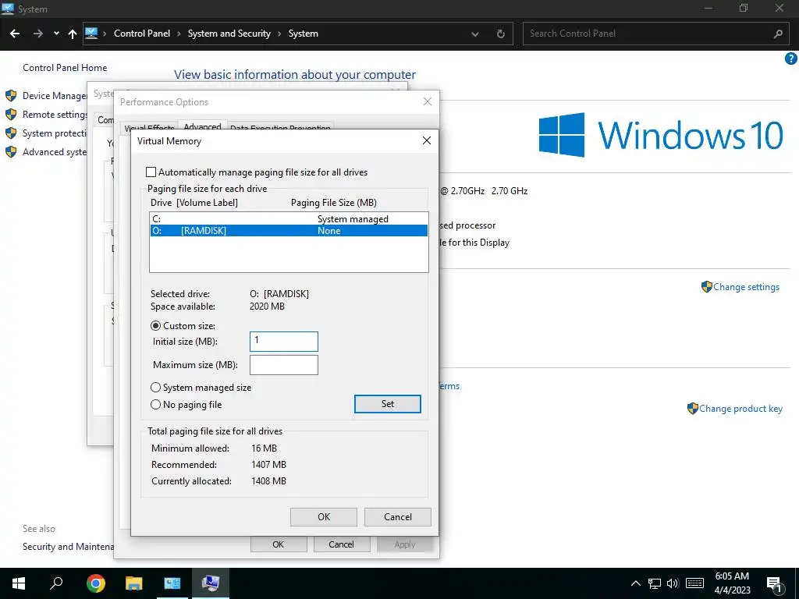This screenshot has height=599, width=799.
Task: Click Cancel in Performance Options dialog
Action: tap(341, 544)
